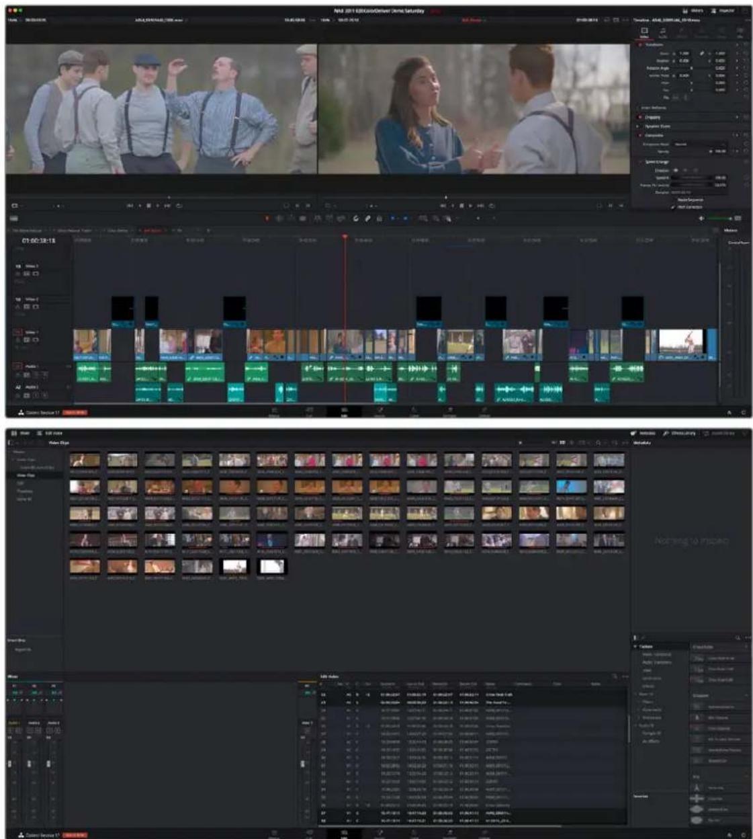Click the blue Flag icon in toolbar

pos(394,218)
